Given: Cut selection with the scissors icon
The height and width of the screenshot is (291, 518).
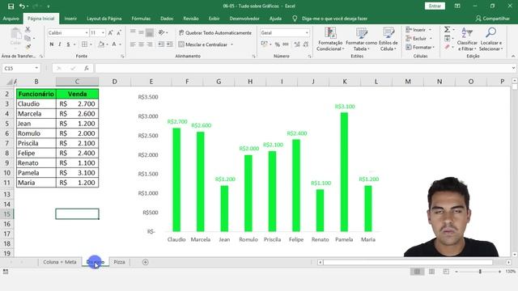Looking at the screenshot, I should pos(28,29).
